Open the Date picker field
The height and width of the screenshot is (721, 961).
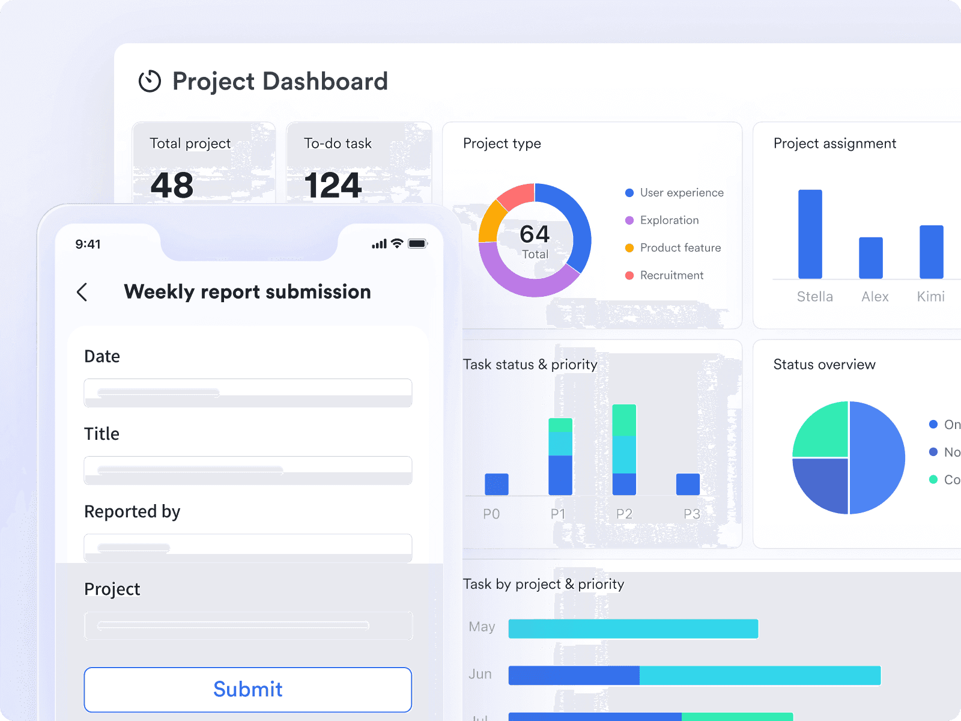click(248, 393)
